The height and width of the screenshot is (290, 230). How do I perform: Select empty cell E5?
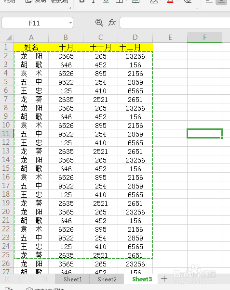[170, 82]
